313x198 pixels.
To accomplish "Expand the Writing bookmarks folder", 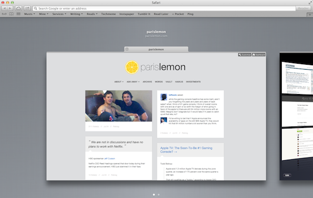I will tap(76, 14).
